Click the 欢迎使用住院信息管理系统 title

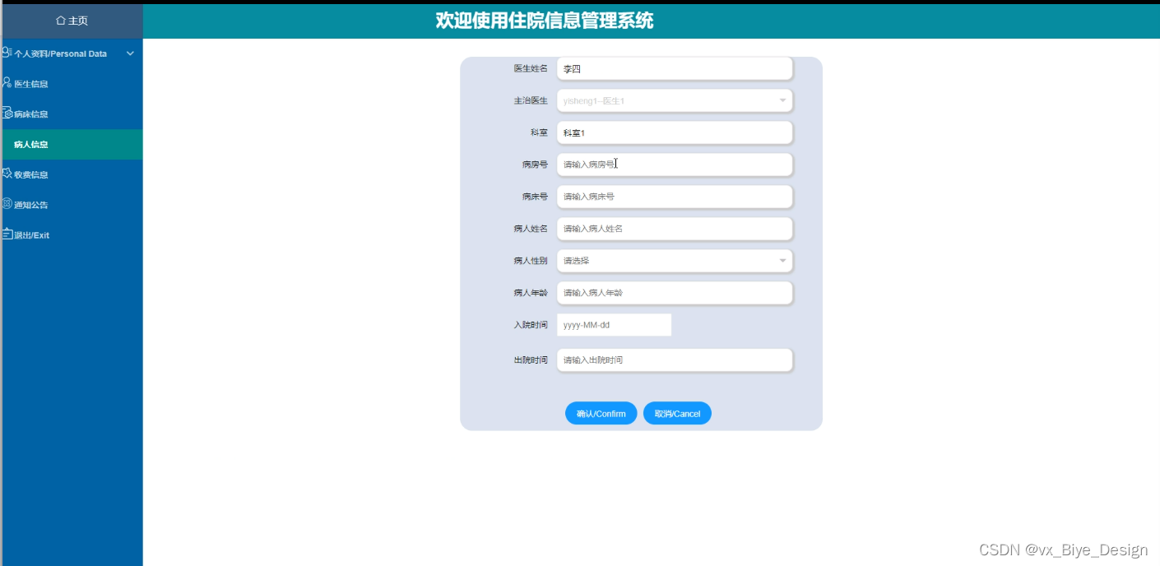[x=545, y=21]
